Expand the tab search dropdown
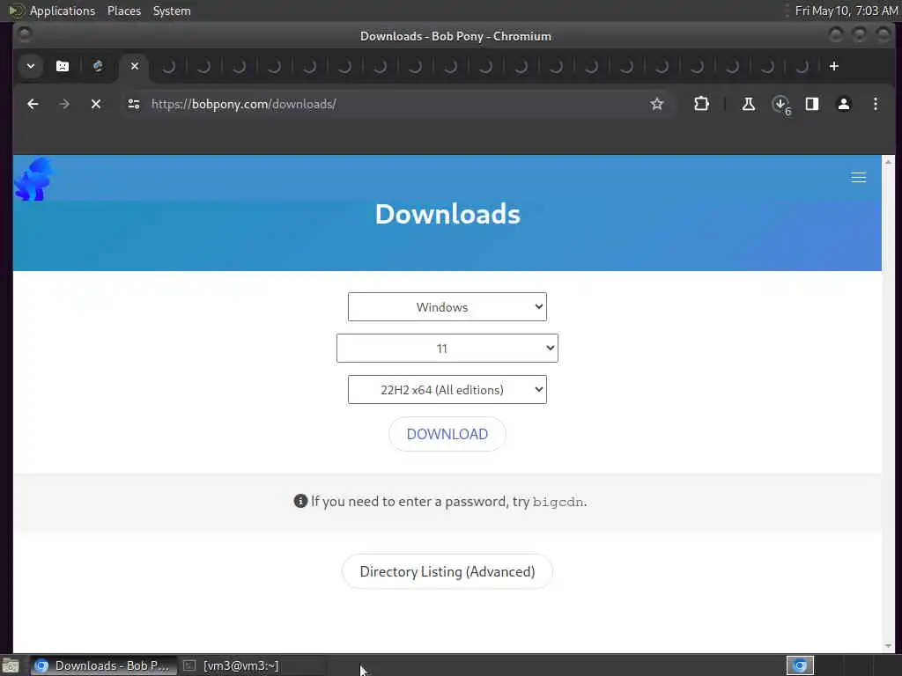This screenshot has height=676, width=902. [x=31, y=66]
